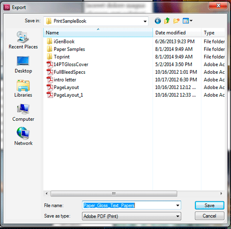Click the intro letter file name
231x229 pixels.
[65, 80]
